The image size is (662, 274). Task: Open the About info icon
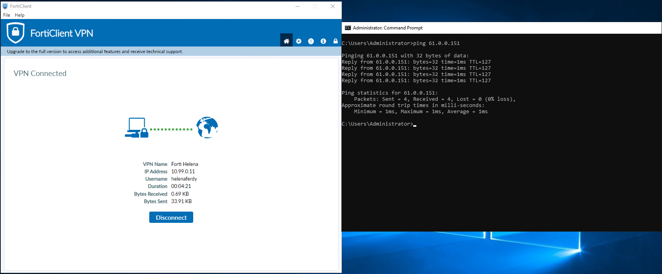pyautogui.click(x=323, y=41)
